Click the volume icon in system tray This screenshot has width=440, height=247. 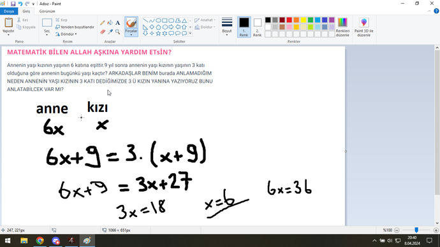click(x=390, y=241)
